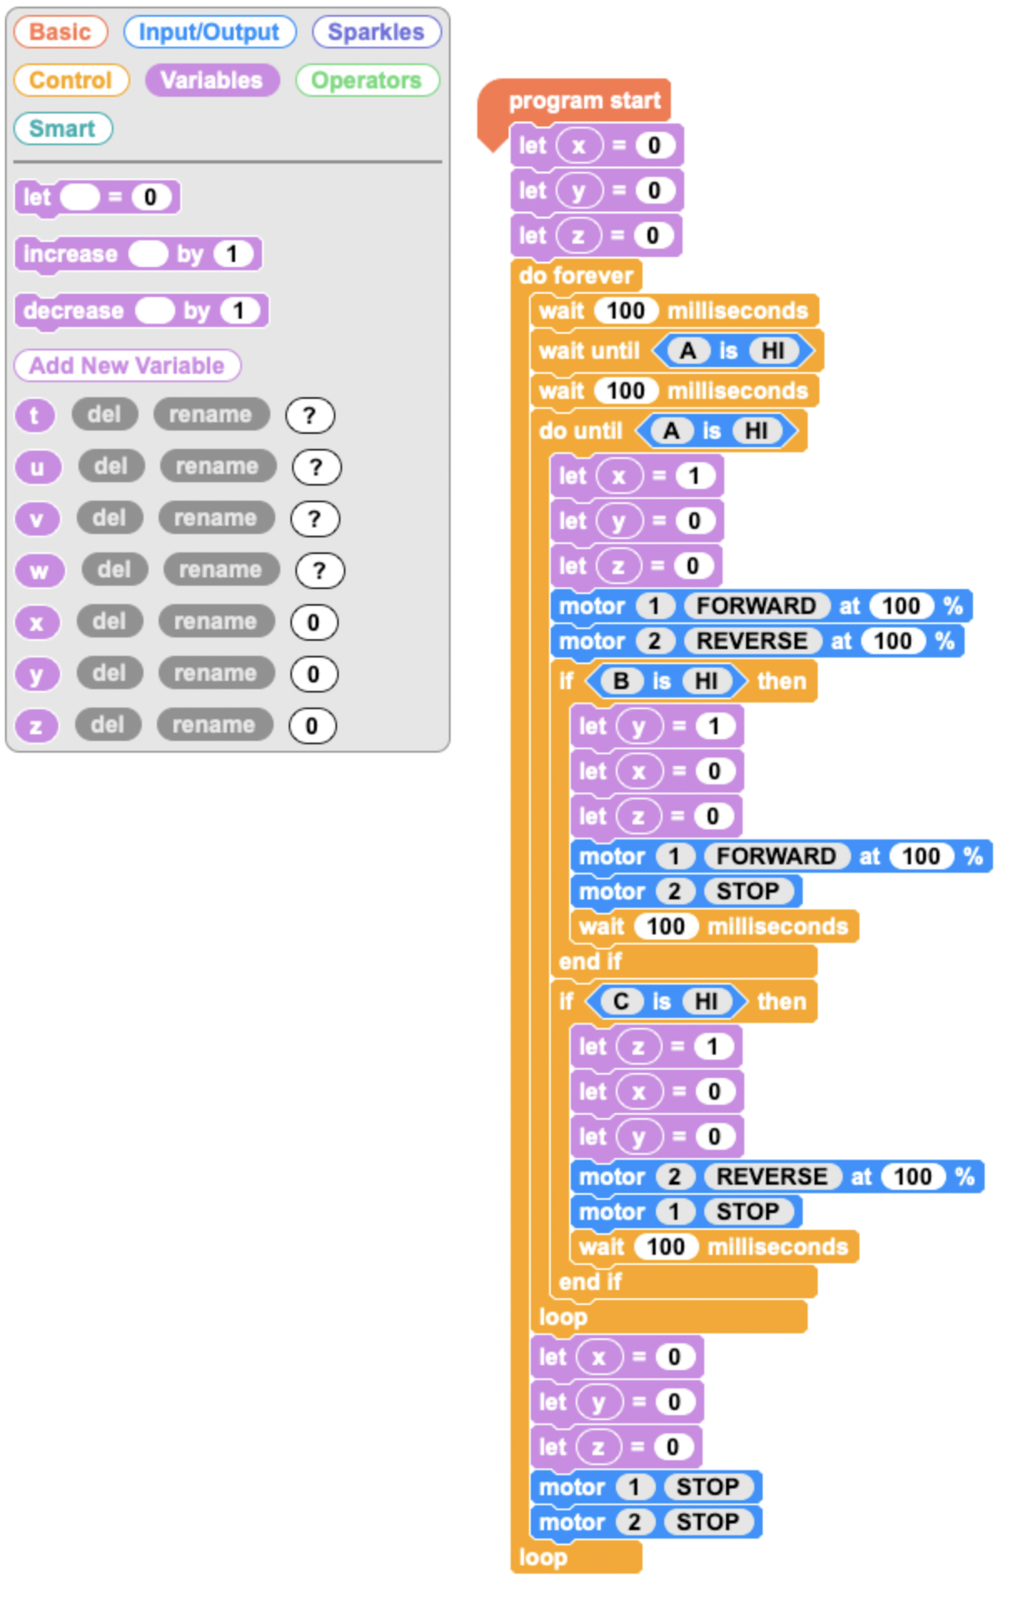Open the Input/Output block category
This screenshot has height=1607, width=1013.
[209, 32]
